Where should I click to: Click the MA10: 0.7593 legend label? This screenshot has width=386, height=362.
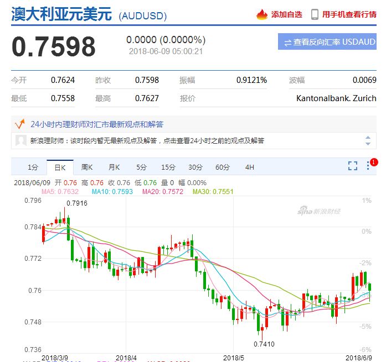pyautogui.click(x=112, y=192)
